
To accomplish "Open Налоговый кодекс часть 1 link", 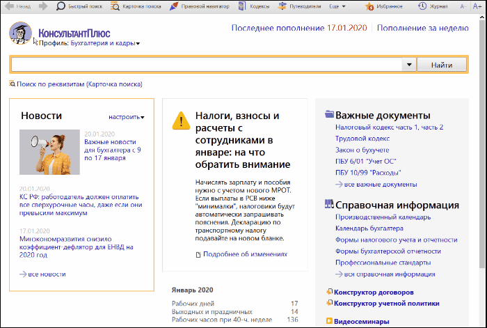I will click(x=376, y=127).
